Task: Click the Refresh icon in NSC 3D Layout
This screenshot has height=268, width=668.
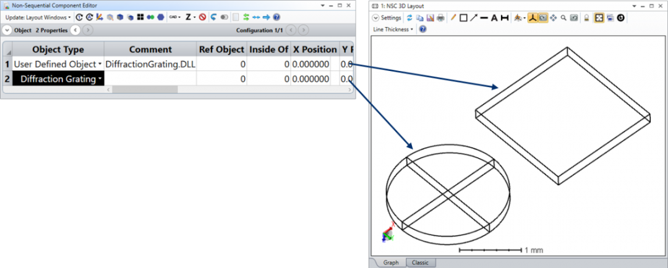Action: 409,18
